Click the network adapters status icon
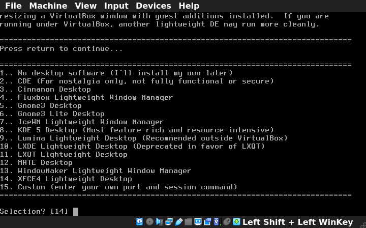Screen dimensions: 366x228 (169, 221)
